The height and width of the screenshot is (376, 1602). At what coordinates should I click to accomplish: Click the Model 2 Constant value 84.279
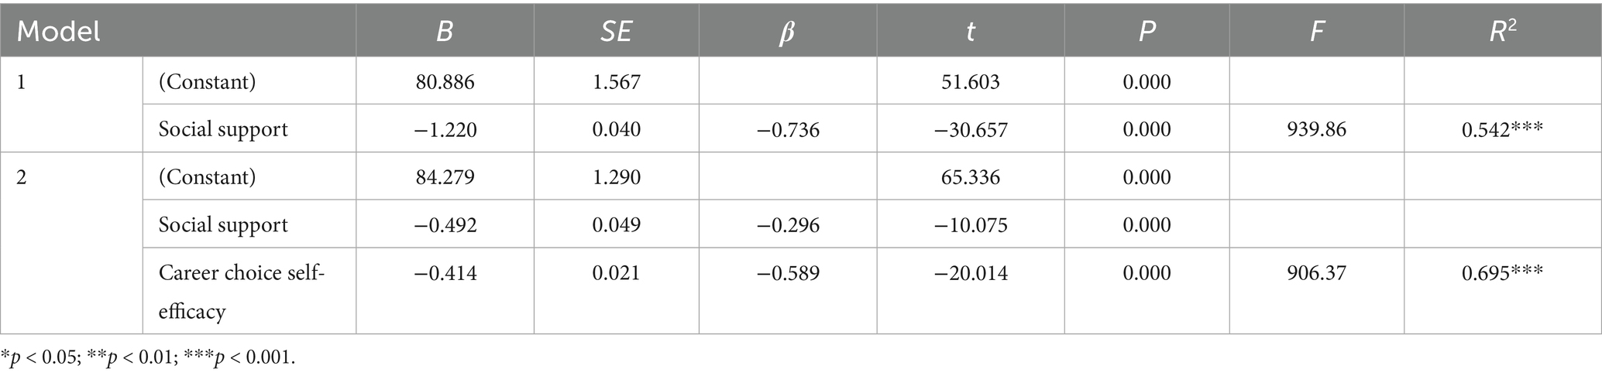point(445,177)
